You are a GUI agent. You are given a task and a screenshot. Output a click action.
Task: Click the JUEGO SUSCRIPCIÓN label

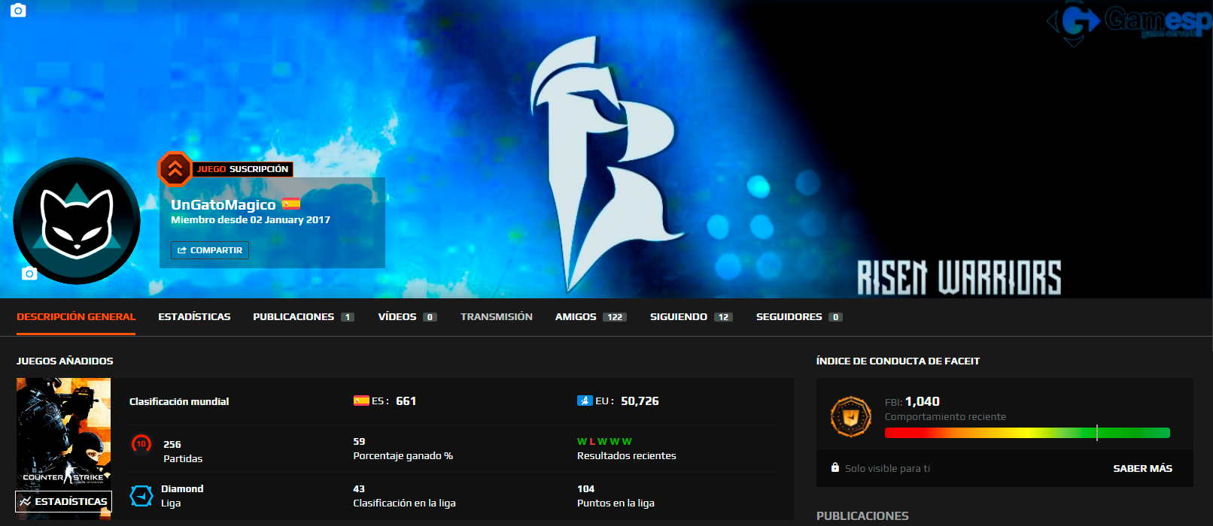pos(242,169)
